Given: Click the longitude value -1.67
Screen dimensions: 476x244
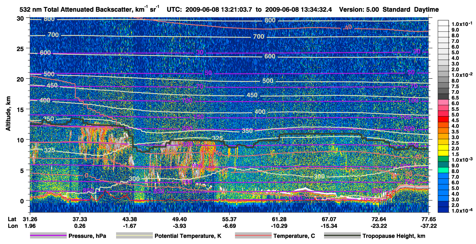Looking at the screenshot, I should pos(129,226).
